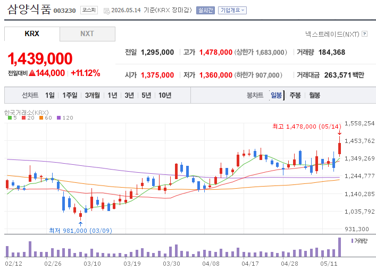Click the 거래대금 value 263,571 백만
The width and height of the screenshot is (376, 270).
click(x=344, y=75)
